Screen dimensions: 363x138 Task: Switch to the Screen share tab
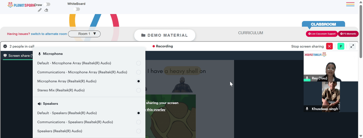tap(17, 56)
